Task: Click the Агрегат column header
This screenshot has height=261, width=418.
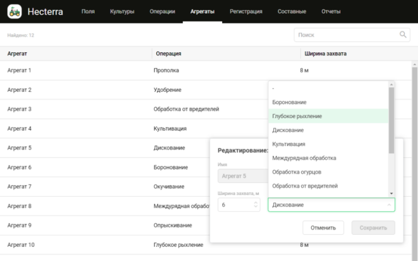Action: click(x=17, y=53)
